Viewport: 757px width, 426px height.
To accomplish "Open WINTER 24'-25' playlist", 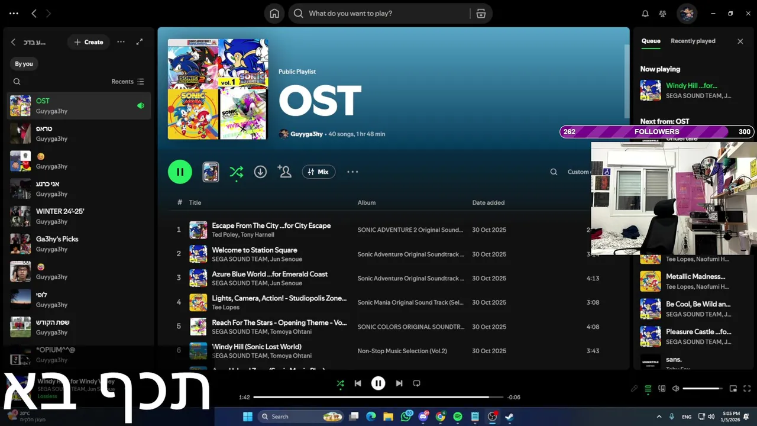I will tap(79, 216).
